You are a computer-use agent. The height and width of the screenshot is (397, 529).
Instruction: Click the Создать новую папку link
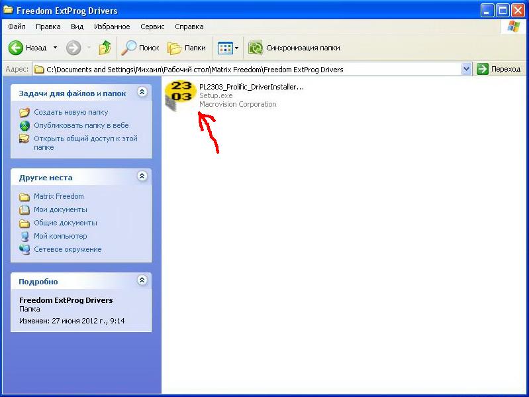71,112
